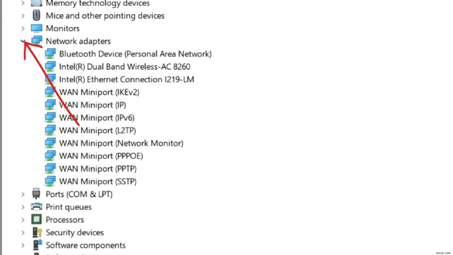Click the Network adapters category icon
This screenshot has width=453, height=255.
click(x=37, y=41)
